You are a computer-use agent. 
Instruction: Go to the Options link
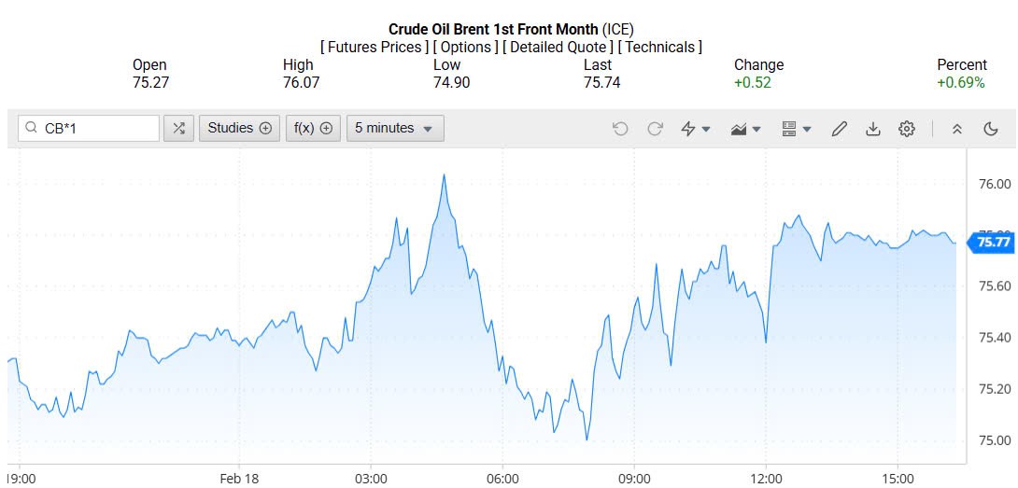click(x=464, y=47)
